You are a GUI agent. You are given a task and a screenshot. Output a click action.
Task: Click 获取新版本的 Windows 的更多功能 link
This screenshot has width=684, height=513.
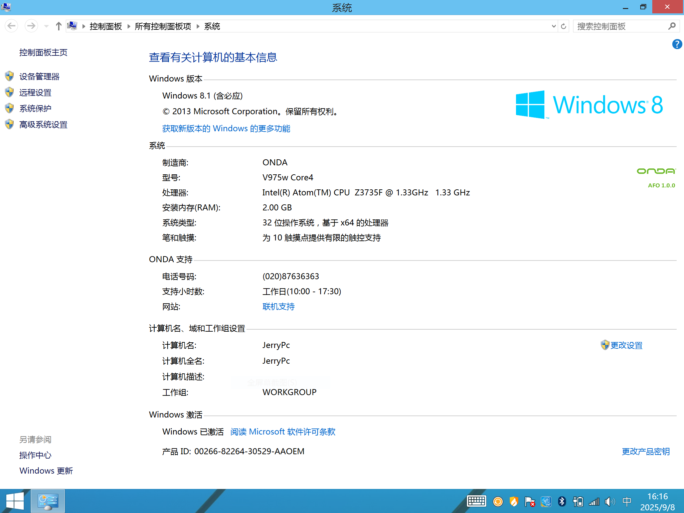coord(226,129)
